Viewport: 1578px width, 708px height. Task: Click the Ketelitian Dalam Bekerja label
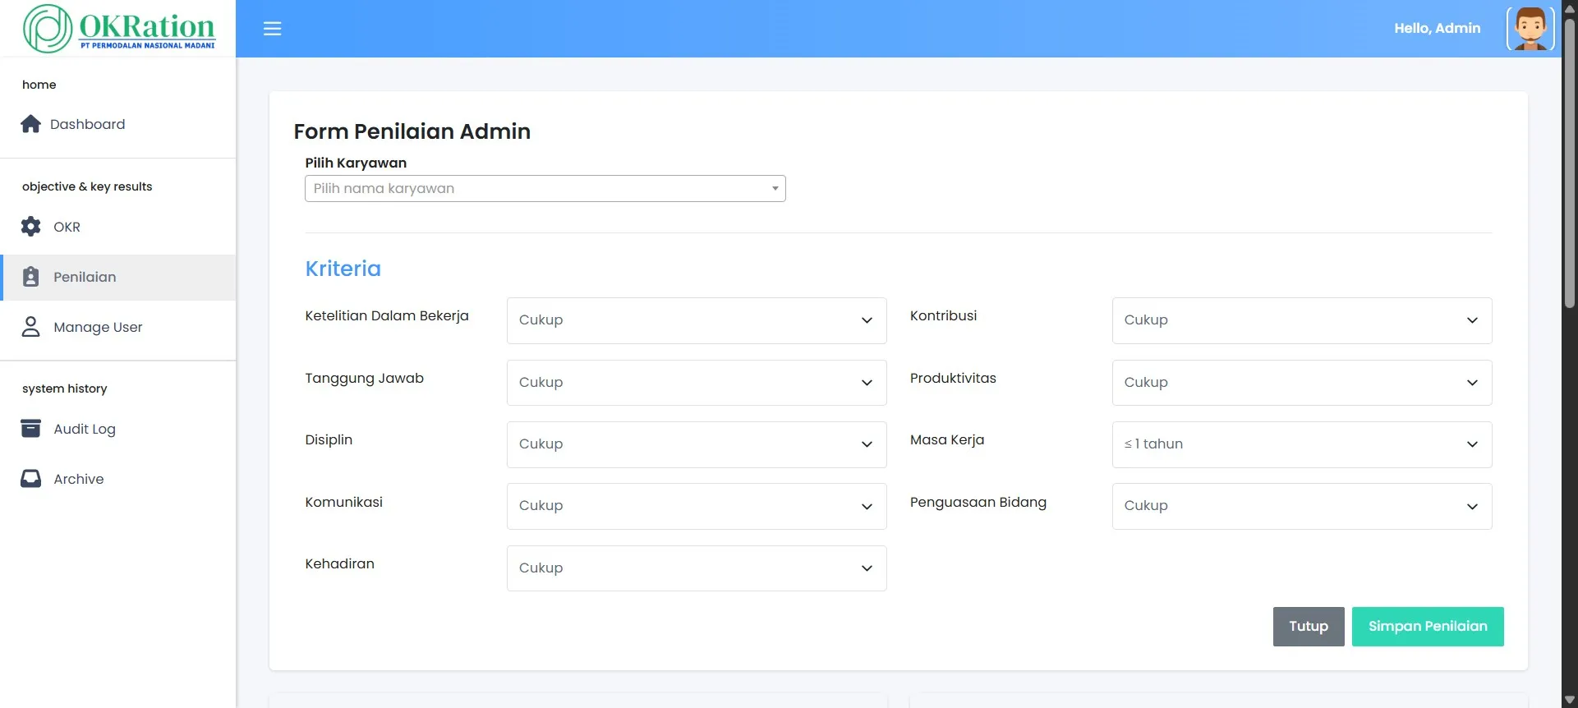tap(387, 315)
